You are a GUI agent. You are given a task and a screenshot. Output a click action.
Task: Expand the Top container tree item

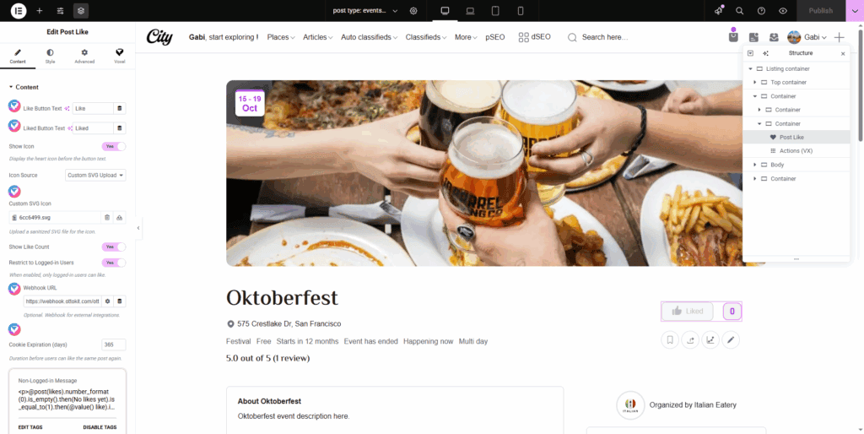click(755, 83)
